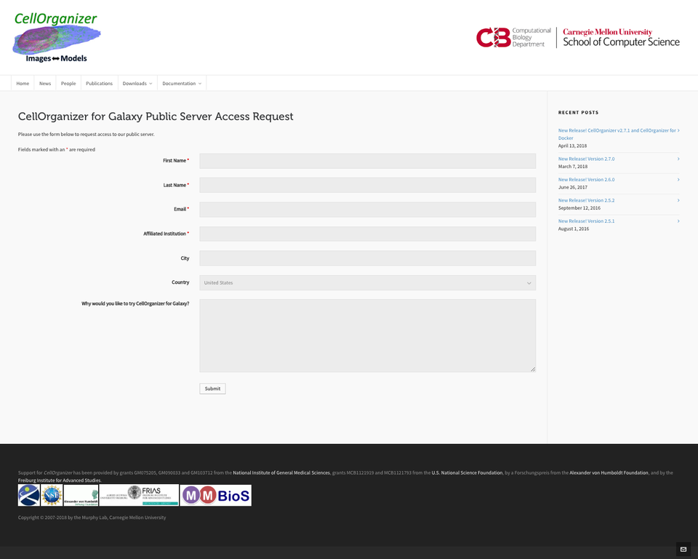Expand the Downloads menu
The image size is (698, 559).
pos(137,84)
